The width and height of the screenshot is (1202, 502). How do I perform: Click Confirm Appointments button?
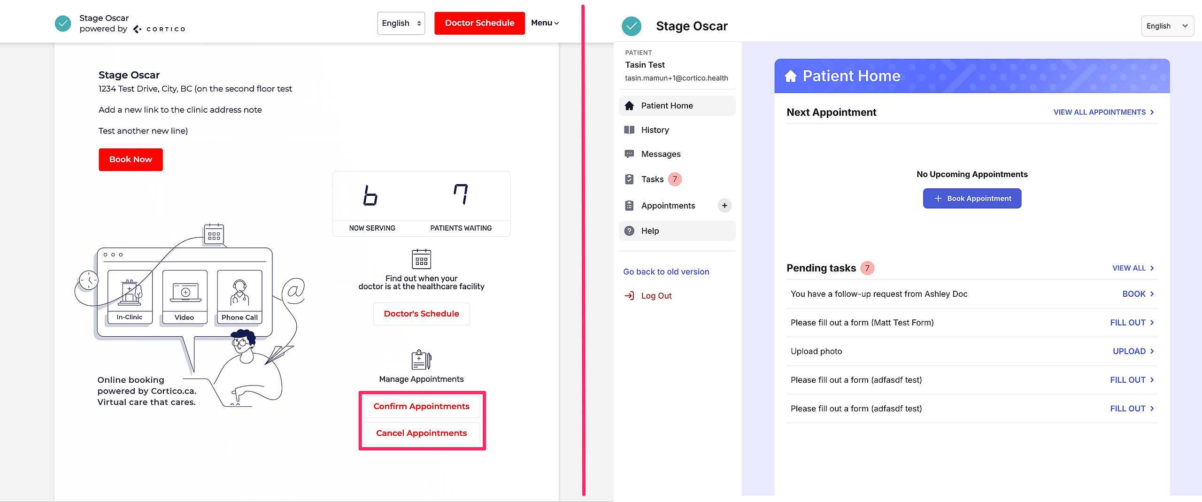(x=421, y=407)
